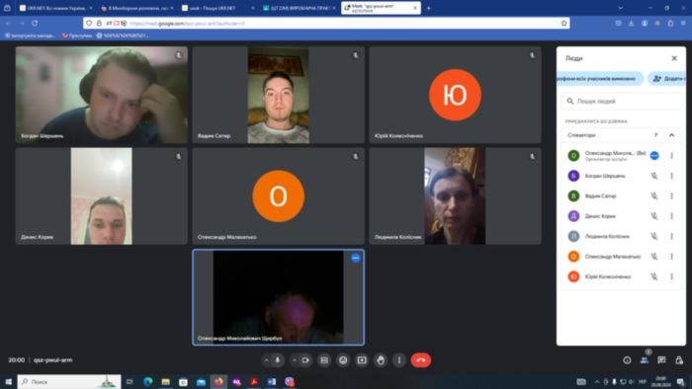The width and height of the screenshot is (692, 389).
Task: Toggle the people panel icon
Action: (x=645, y=360)
